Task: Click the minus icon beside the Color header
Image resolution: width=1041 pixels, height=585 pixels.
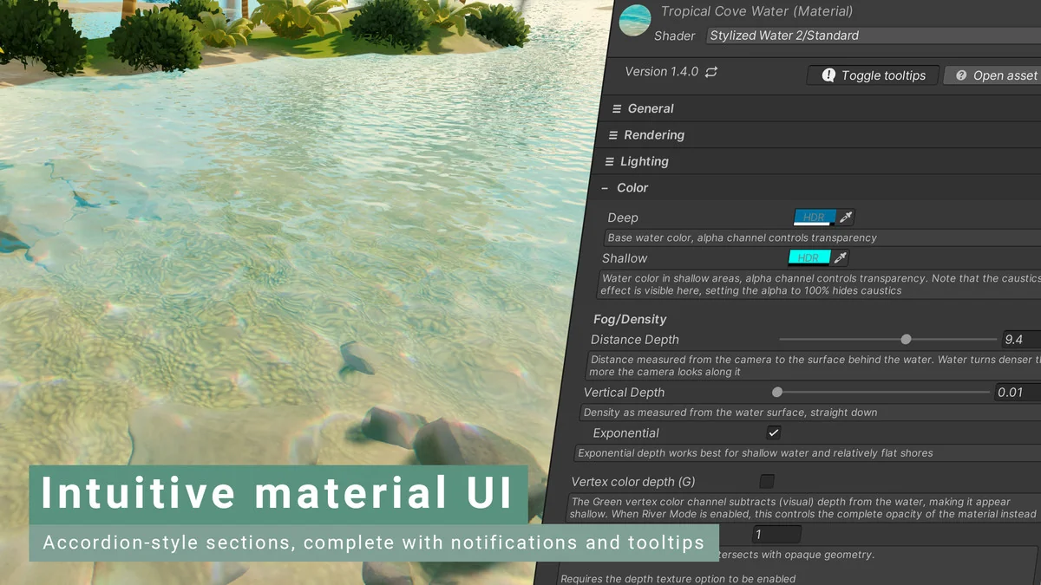Action: pos(605,188)
